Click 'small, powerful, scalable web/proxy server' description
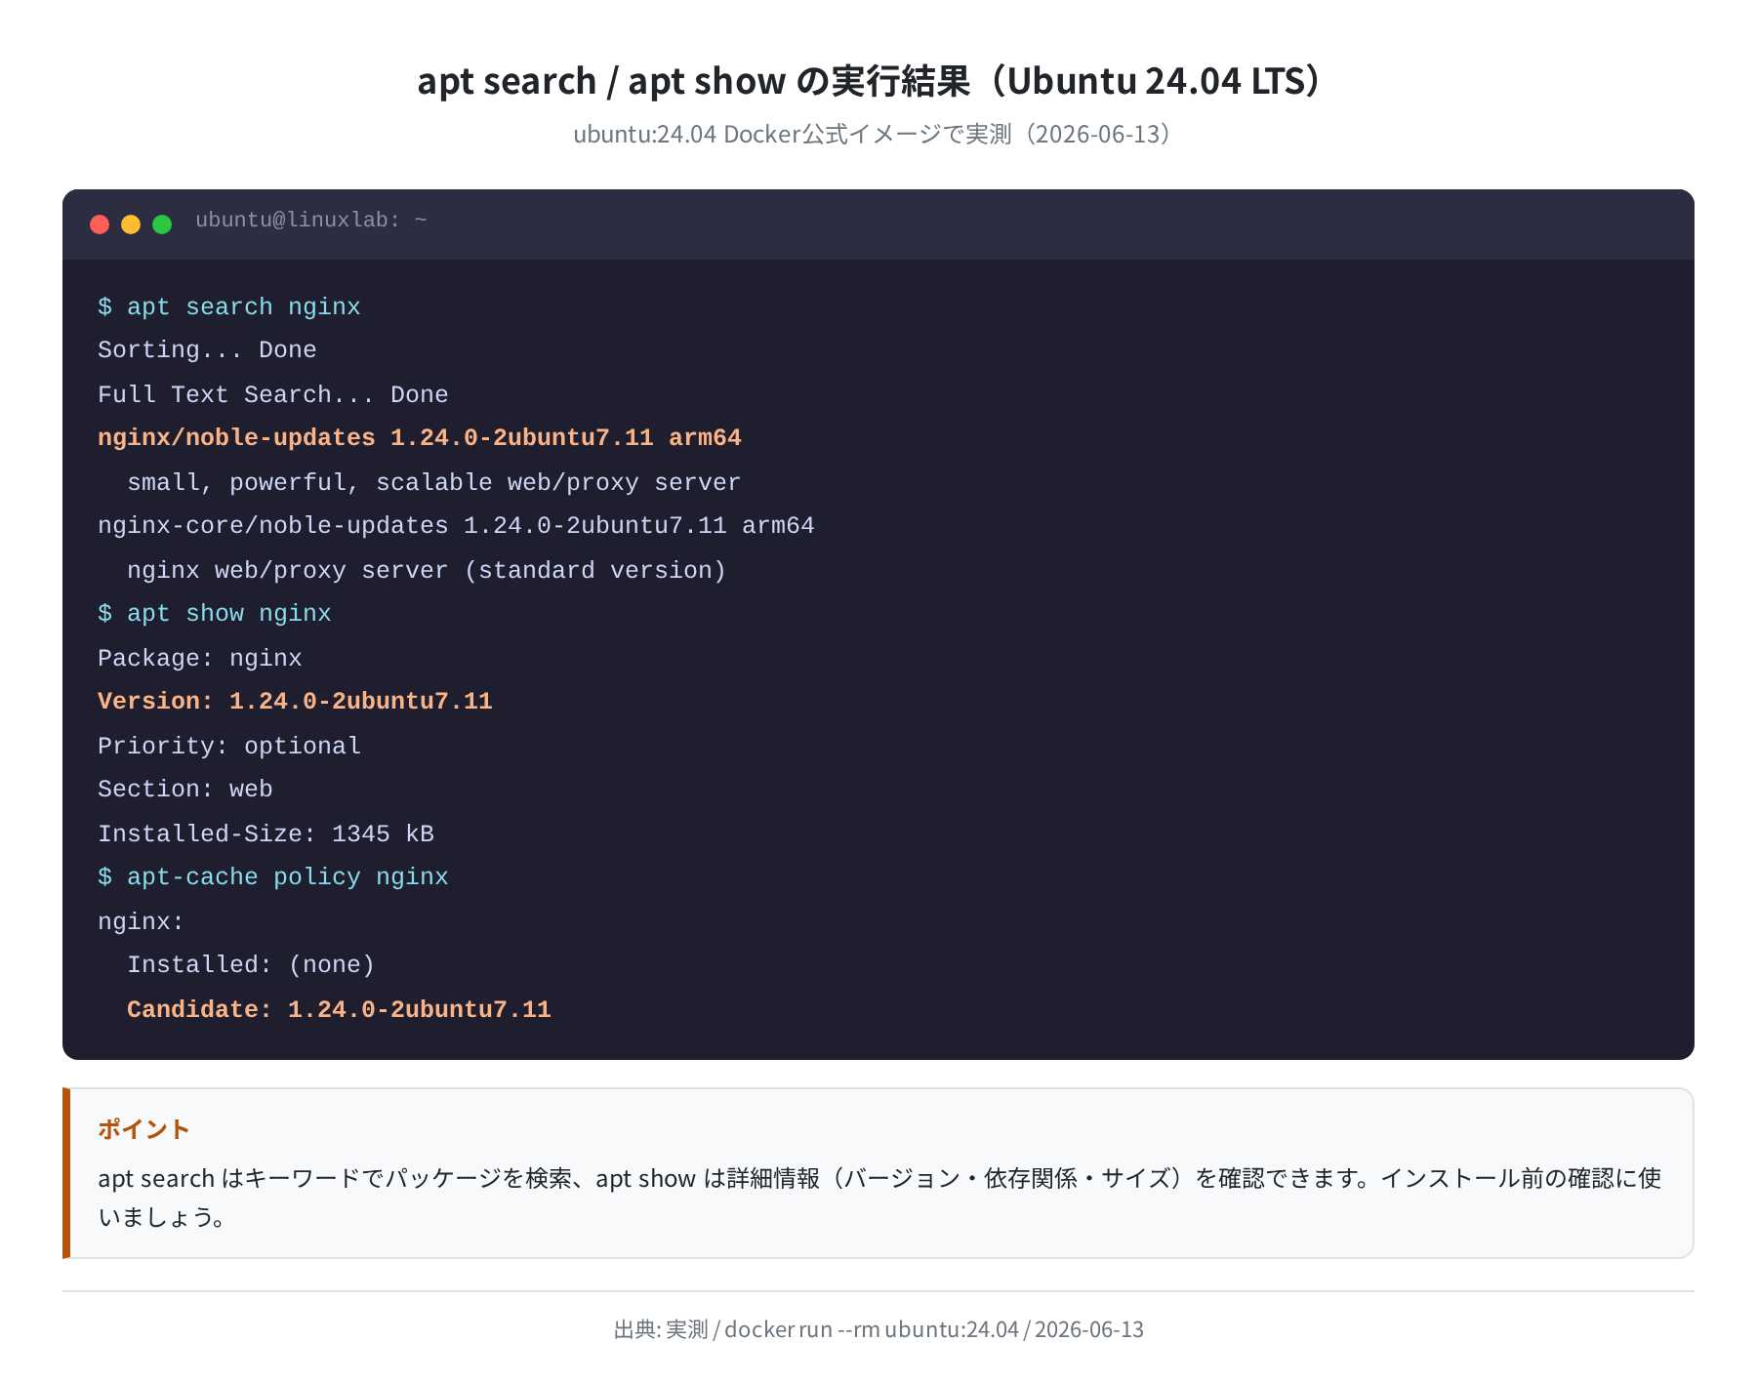The width and height of the screenshot is (1757, 1382). [433, 482]
